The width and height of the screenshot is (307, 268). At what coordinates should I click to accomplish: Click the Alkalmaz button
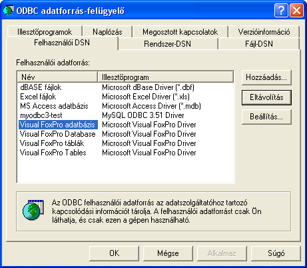222,253
